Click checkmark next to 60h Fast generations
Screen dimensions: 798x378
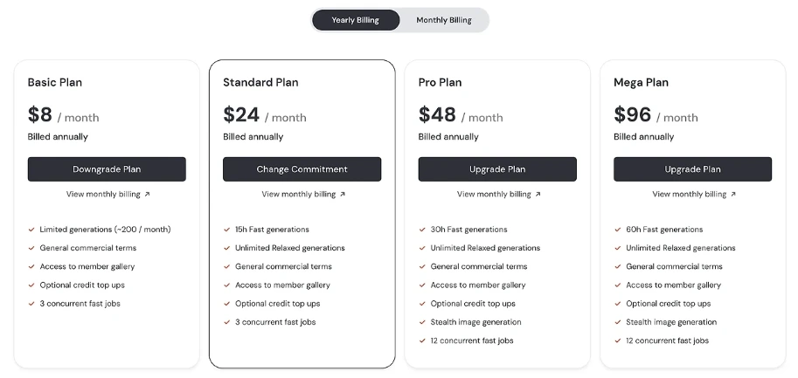(x=618, y=230)
